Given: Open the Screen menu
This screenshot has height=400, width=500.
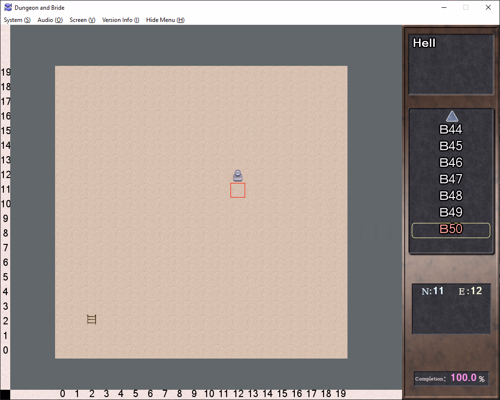Looking at the screenshot, I should tap(82, 20).
